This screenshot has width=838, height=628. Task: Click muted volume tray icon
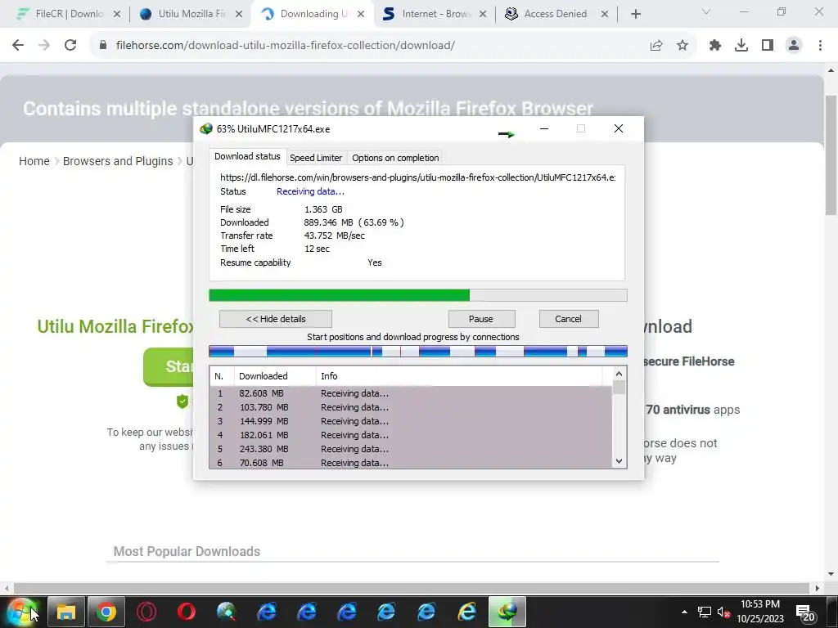click(723, 612)
